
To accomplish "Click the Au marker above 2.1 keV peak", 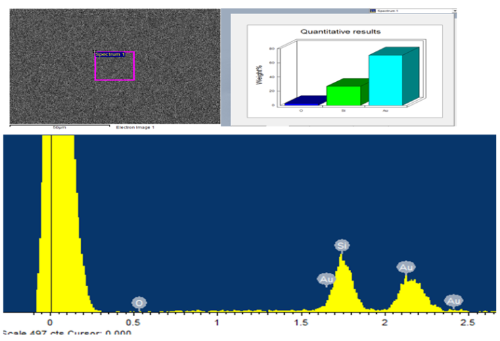I will coord(406,267).
